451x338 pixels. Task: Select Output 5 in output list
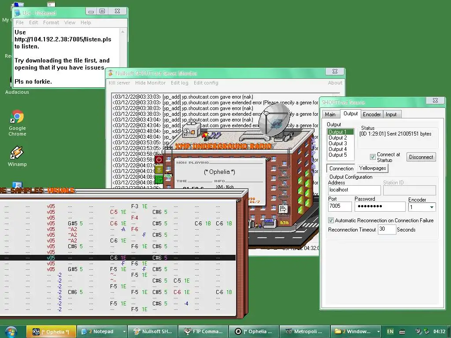pos(340,155)
